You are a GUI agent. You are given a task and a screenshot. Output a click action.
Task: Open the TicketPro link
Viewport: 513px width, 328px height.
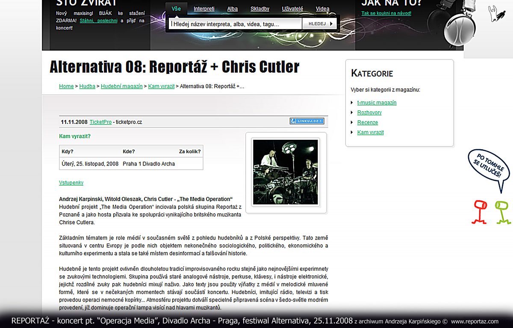100,122
